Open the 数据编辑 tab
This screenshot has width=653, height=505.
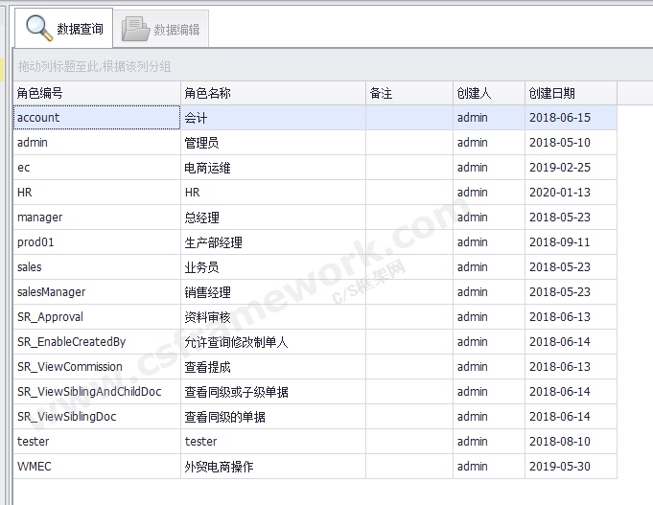tap(161, 29)
